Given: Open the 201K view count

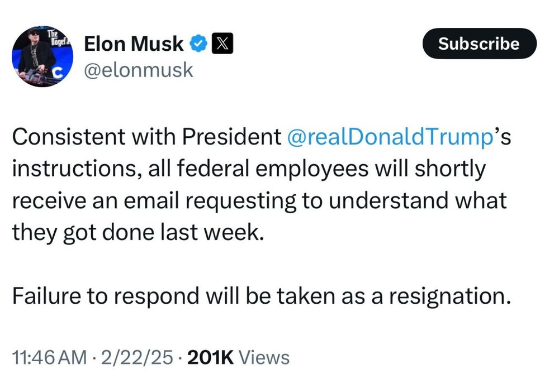Looking at the screenshot, I should tap(211, 357).
